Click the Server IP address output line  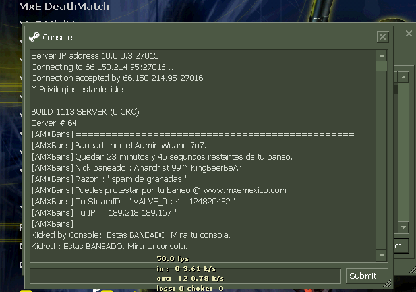(95, 56)
